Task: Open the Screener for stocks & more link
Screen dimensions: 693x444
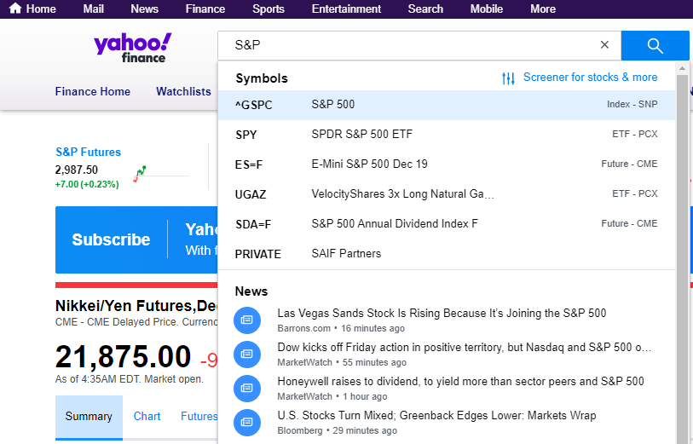Action: [x=590, y=78]
